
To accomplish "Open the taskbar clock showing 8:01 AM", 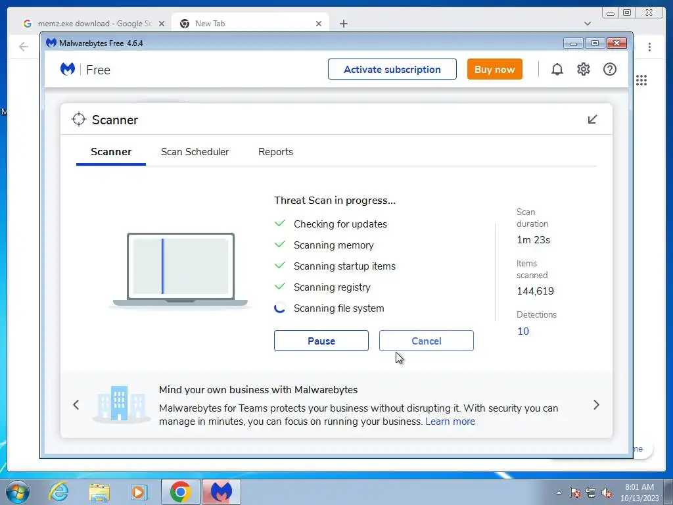I will coord(639,492).
